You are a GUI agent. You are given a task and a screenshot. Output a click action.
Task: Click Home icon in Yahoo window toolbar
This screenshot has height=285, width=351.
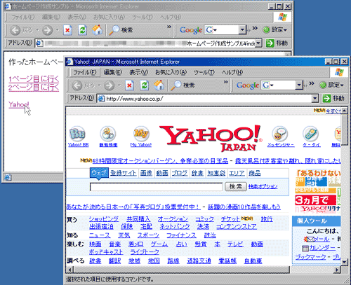point(159,85)
